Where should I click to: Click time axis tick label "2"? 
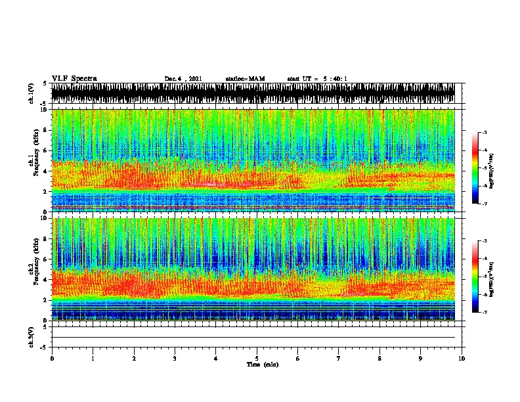pyautogui.click(x=134, y=359)
